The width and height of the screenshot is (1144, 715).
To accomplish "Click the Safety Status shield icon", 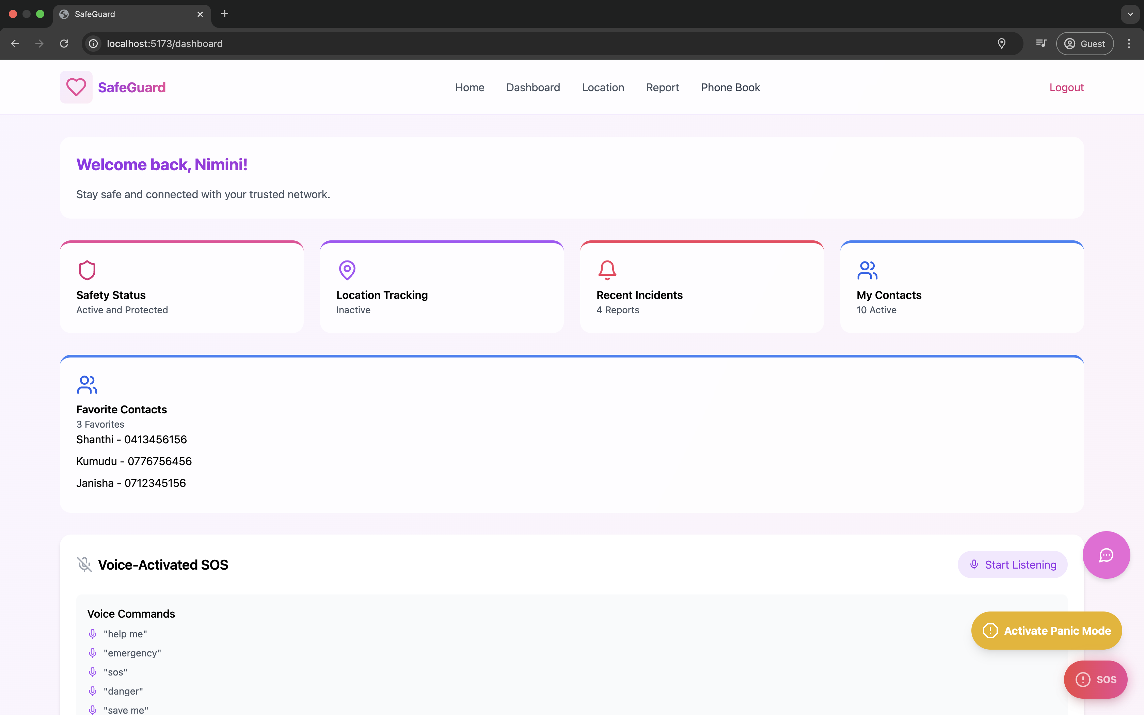I will pos(88,270).
